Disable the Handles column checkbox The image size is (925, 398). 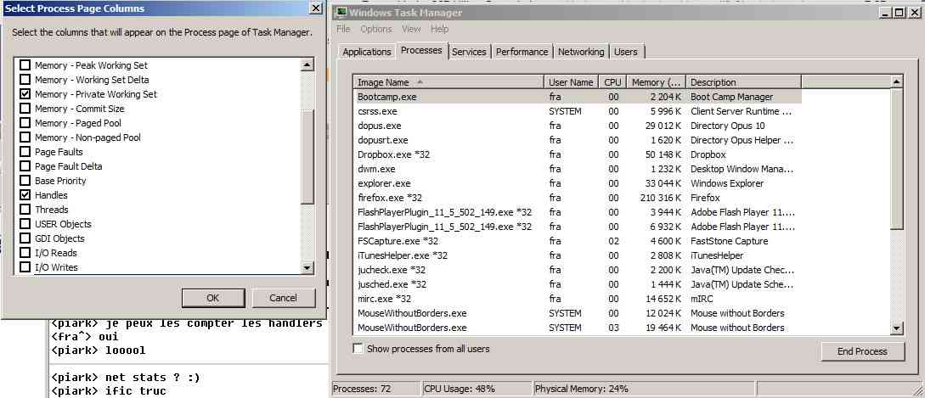[25, 195]
